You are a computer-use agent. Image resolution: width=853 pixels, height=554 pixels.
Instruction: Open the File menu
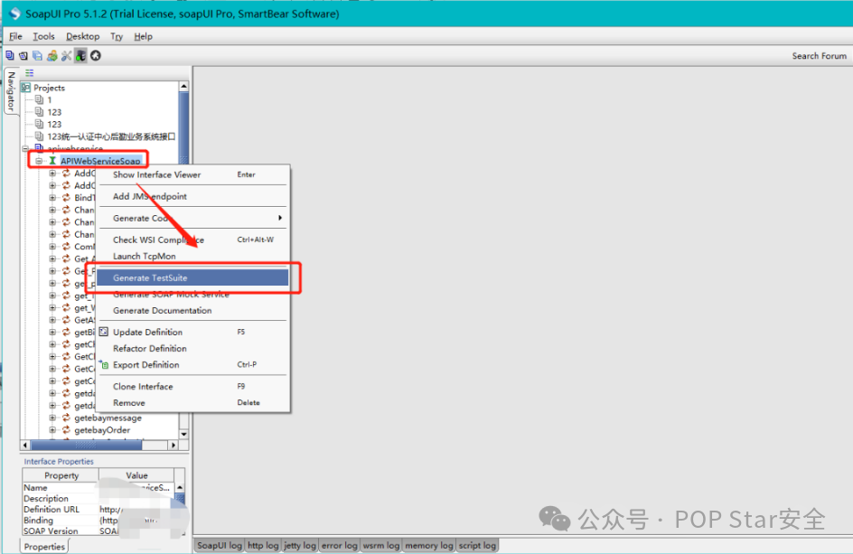click(15, 36)
